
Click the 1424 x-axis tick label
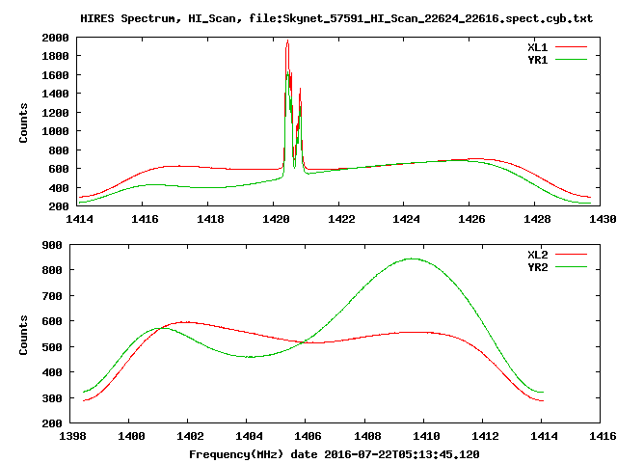pos(406,219)
